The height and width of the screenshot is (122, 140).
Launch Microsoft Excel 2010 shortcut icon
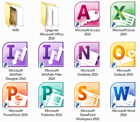coord(123,15)
